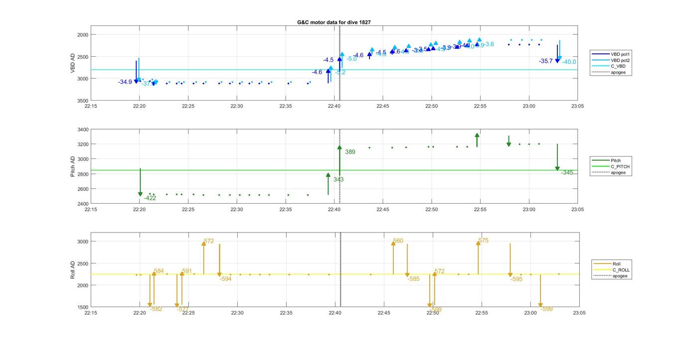Click the 'Roll AD' y-axis label

73,270
